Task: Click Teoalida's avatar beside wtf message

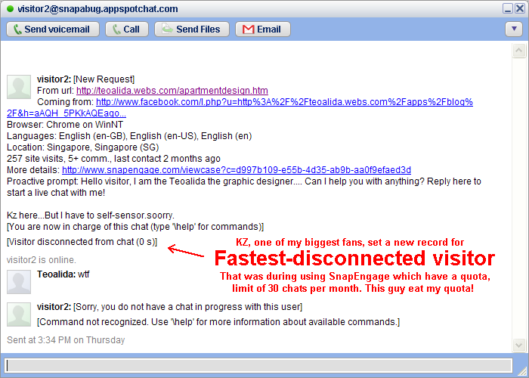Action: click(19, 282)
